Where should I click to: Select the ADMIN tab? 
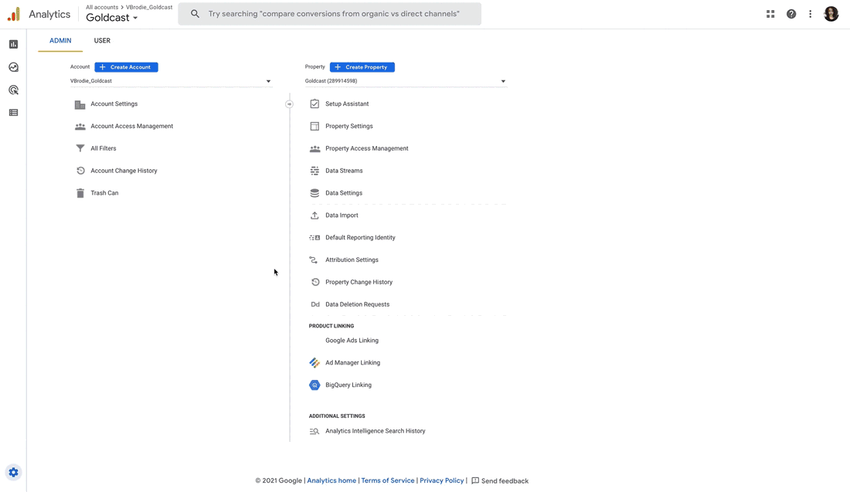60,41
